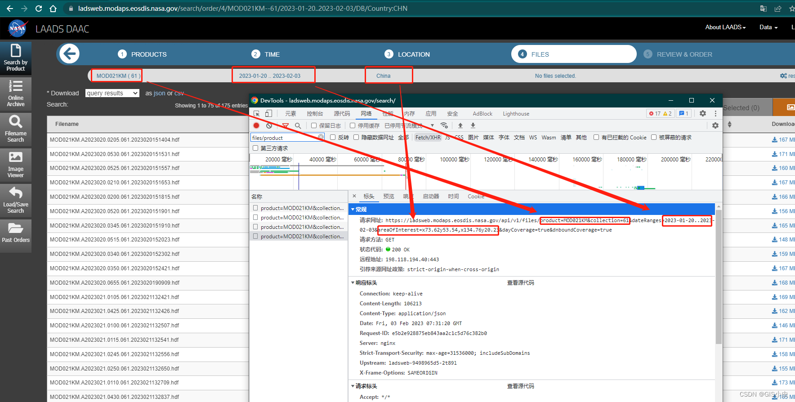795x402 pixels.
Task: Select the Fetch/XHR filter type
Action: pyautogui.click(x=428, y=138)
